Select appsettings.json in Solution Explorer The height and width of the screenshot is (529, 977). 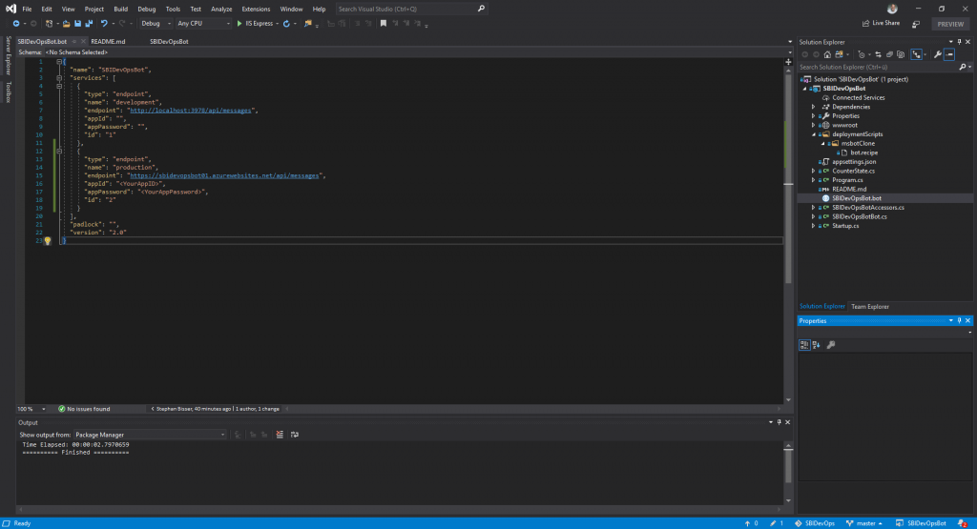[854, 162]
